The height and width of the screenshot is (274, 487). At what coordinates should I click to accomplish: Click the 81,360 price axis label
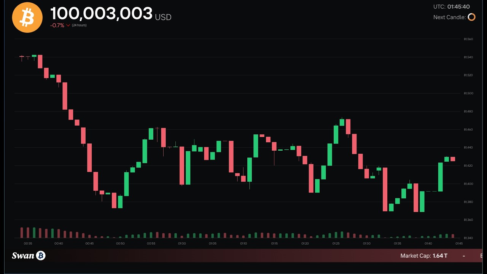click(x=468, y=220)
